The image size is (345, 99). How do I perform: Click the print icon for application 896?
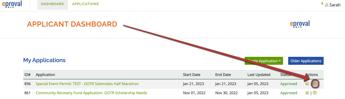click(307, 84)
